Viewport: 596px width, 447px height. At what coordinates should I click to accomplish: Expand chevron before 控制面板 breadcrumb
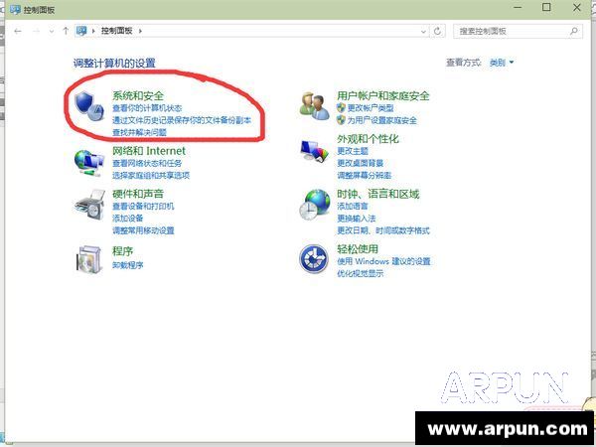click(93, 31)
